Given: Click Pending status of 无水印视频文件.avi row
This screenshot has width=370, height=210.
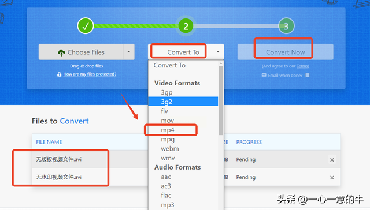Looking at the screenshot, I should [x=246, y=177].
